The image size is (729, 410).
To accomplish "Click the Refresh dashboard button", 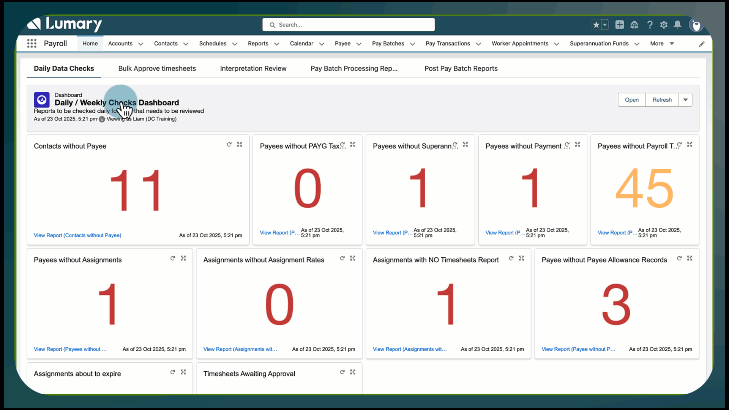I will click(x=662, y=100).
